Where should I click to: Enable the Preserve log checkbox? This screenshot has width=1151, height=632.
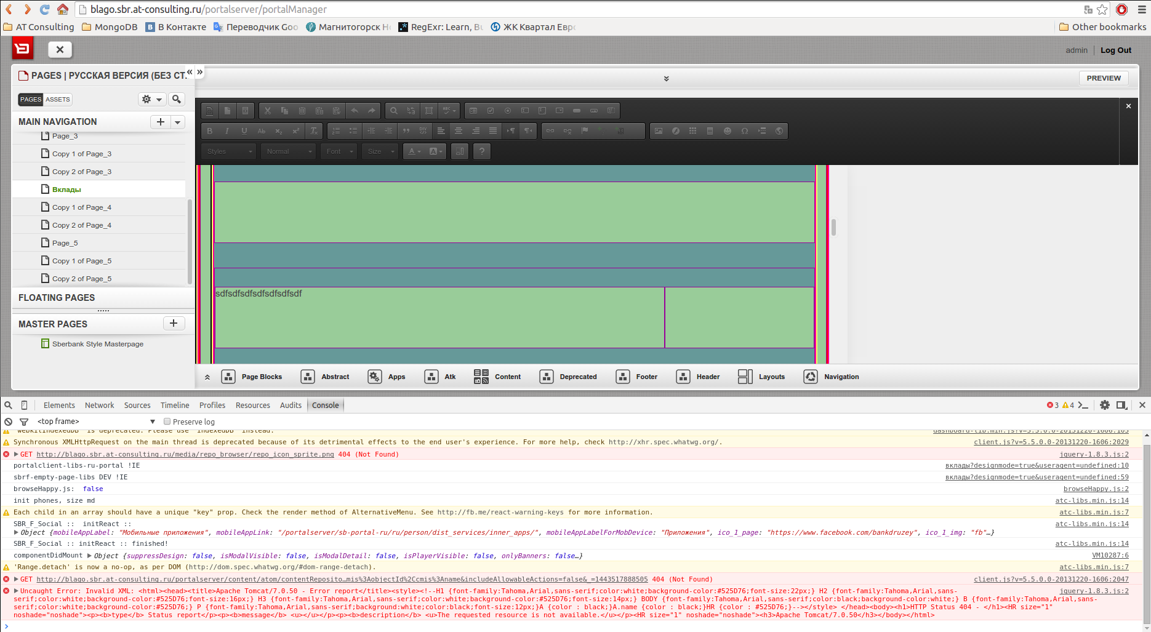(167, 422)
